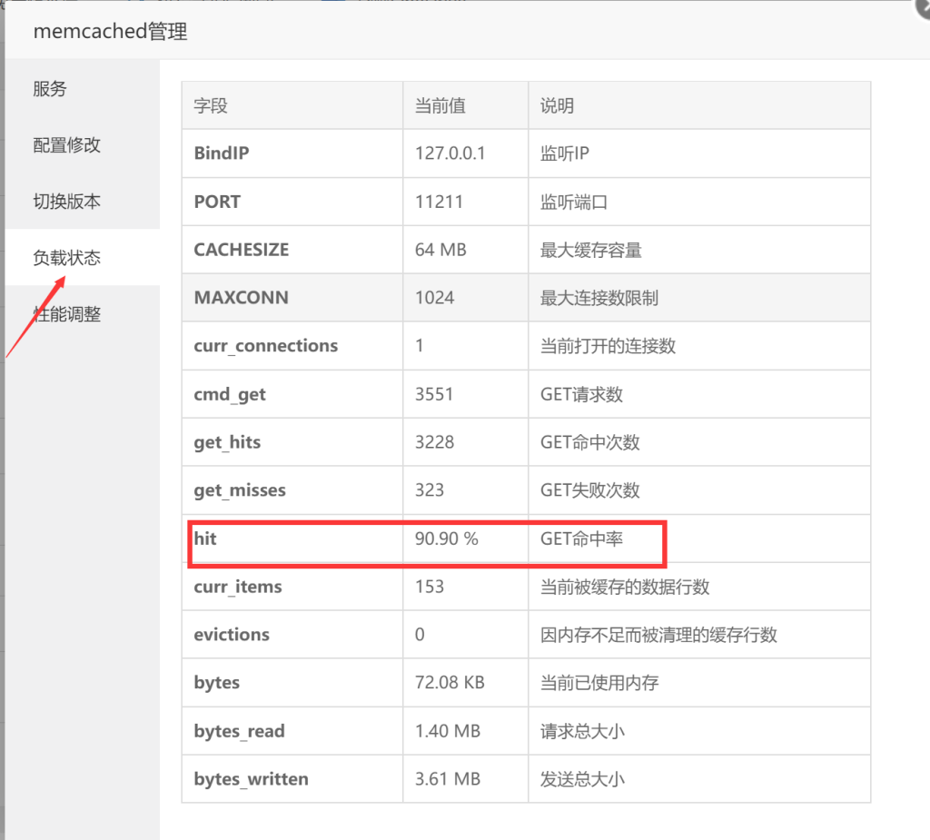Click the 监听端口 description
The width and height of the screenshot is (930, 840).
574,202
